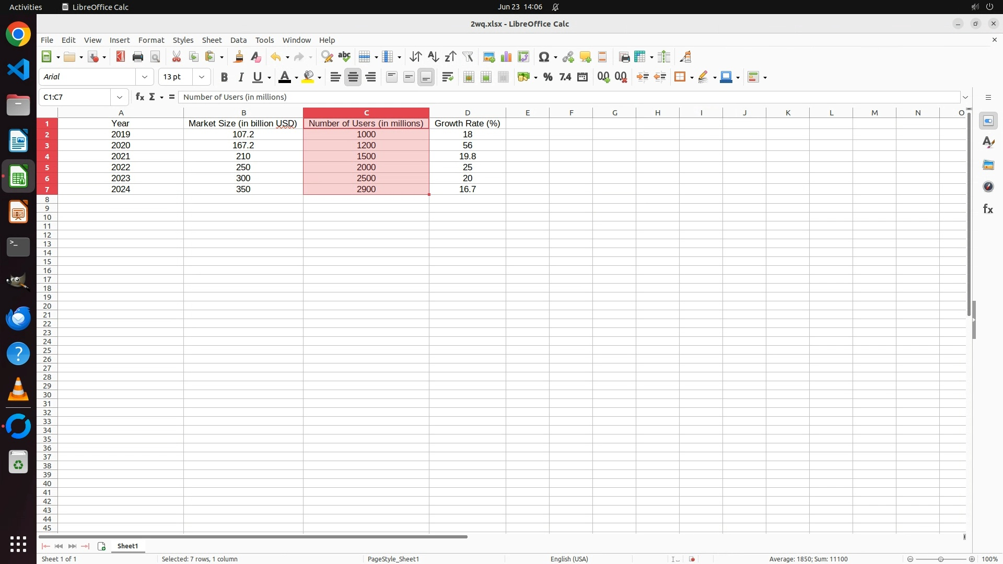
Task: Toggle Italic formatting
Action: coord(241,77)
